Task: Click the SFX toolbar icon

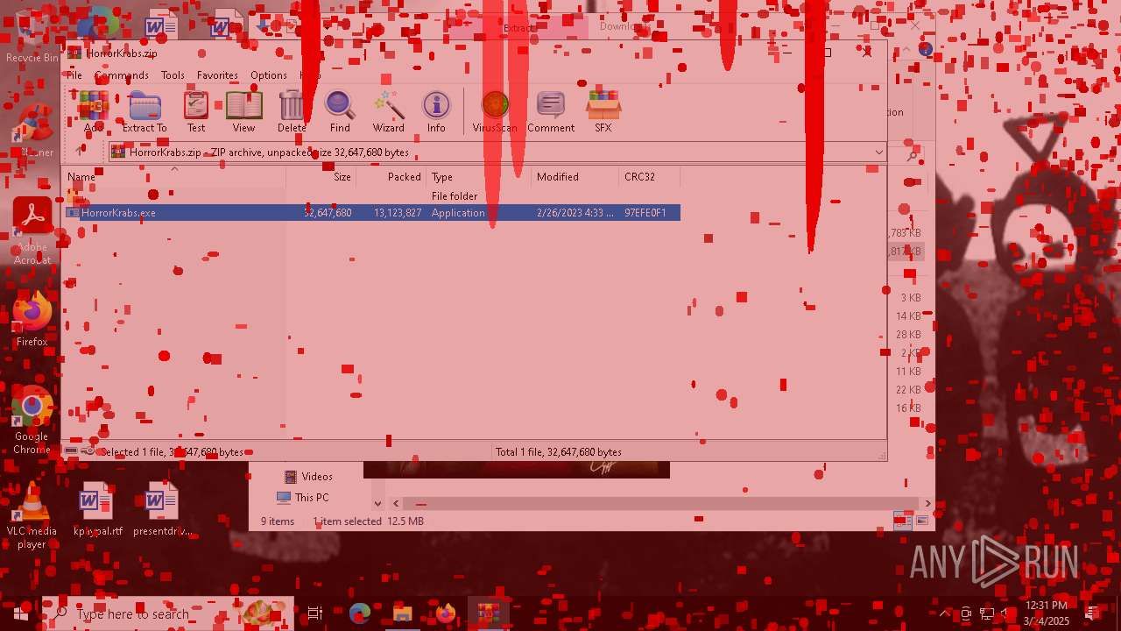Action: point(603,111)
